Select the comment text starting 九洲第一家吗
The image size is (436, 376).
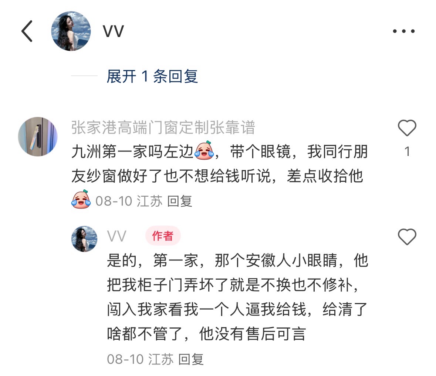tap(220, 164)
